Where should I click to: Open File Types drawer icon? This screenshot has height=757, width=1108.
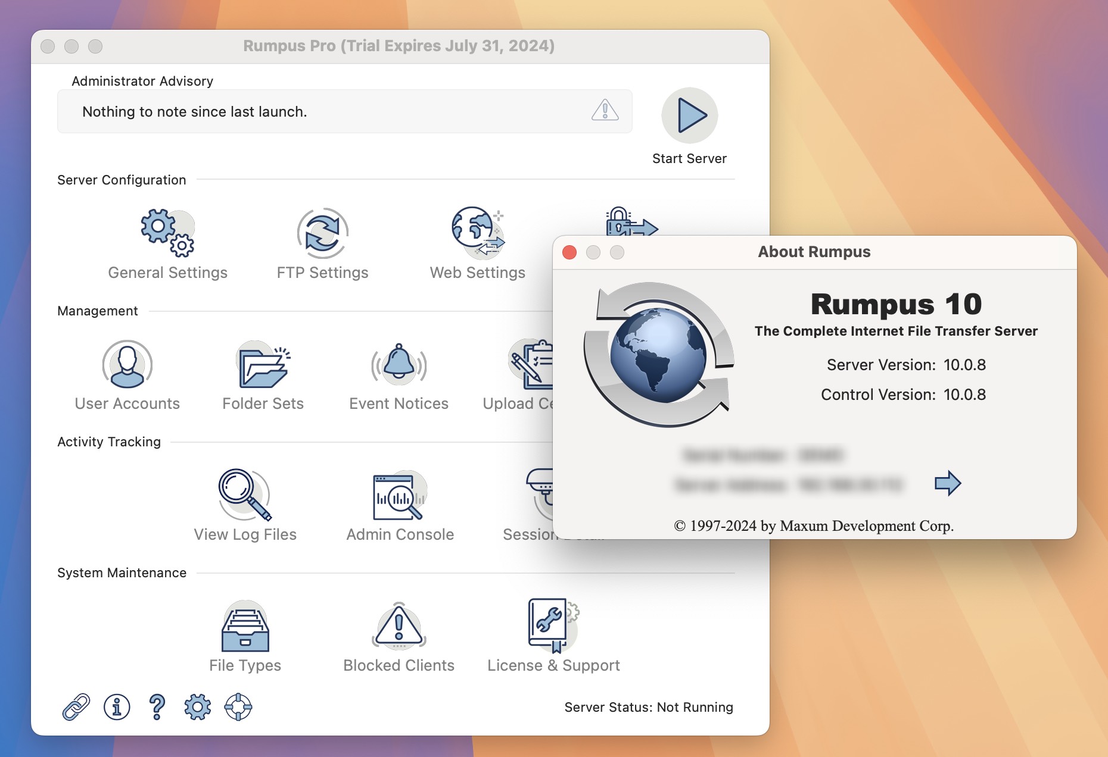(x=245, y=626)
